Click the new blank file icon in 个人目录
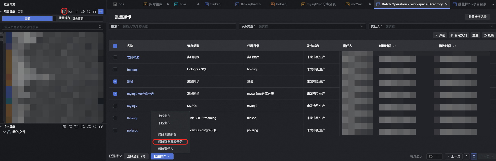This screenshot has height=161, width=496. (x=83, y=126)
